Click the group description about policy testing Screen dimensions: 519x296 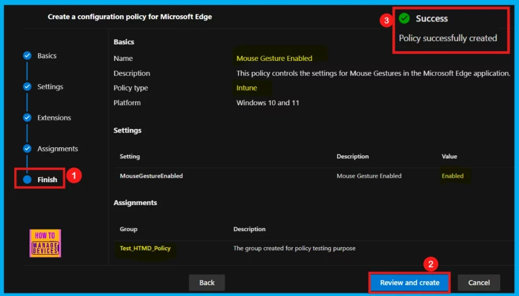294,248
